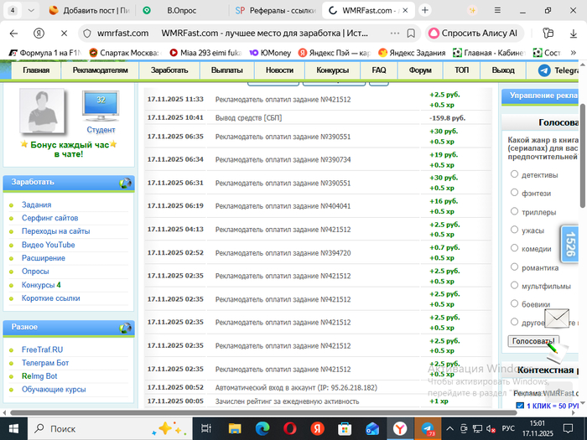
Task: Select the комедии radio option
Action: [x=514, y=248]
